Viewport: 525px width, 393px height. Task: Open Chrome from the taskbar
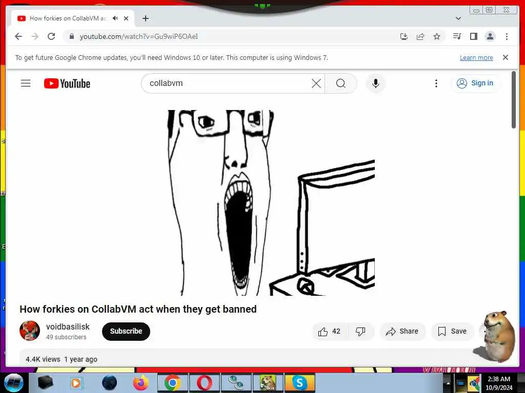172,383
